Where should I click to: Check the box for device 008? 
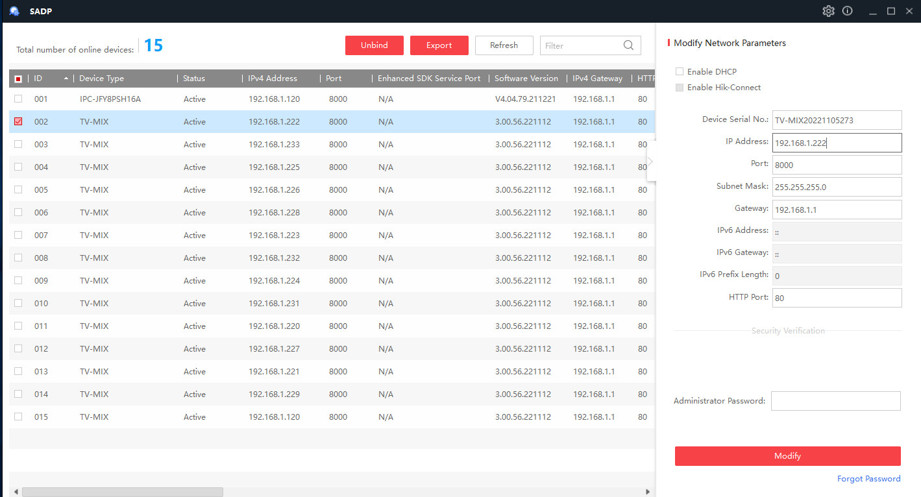[18, 258]
